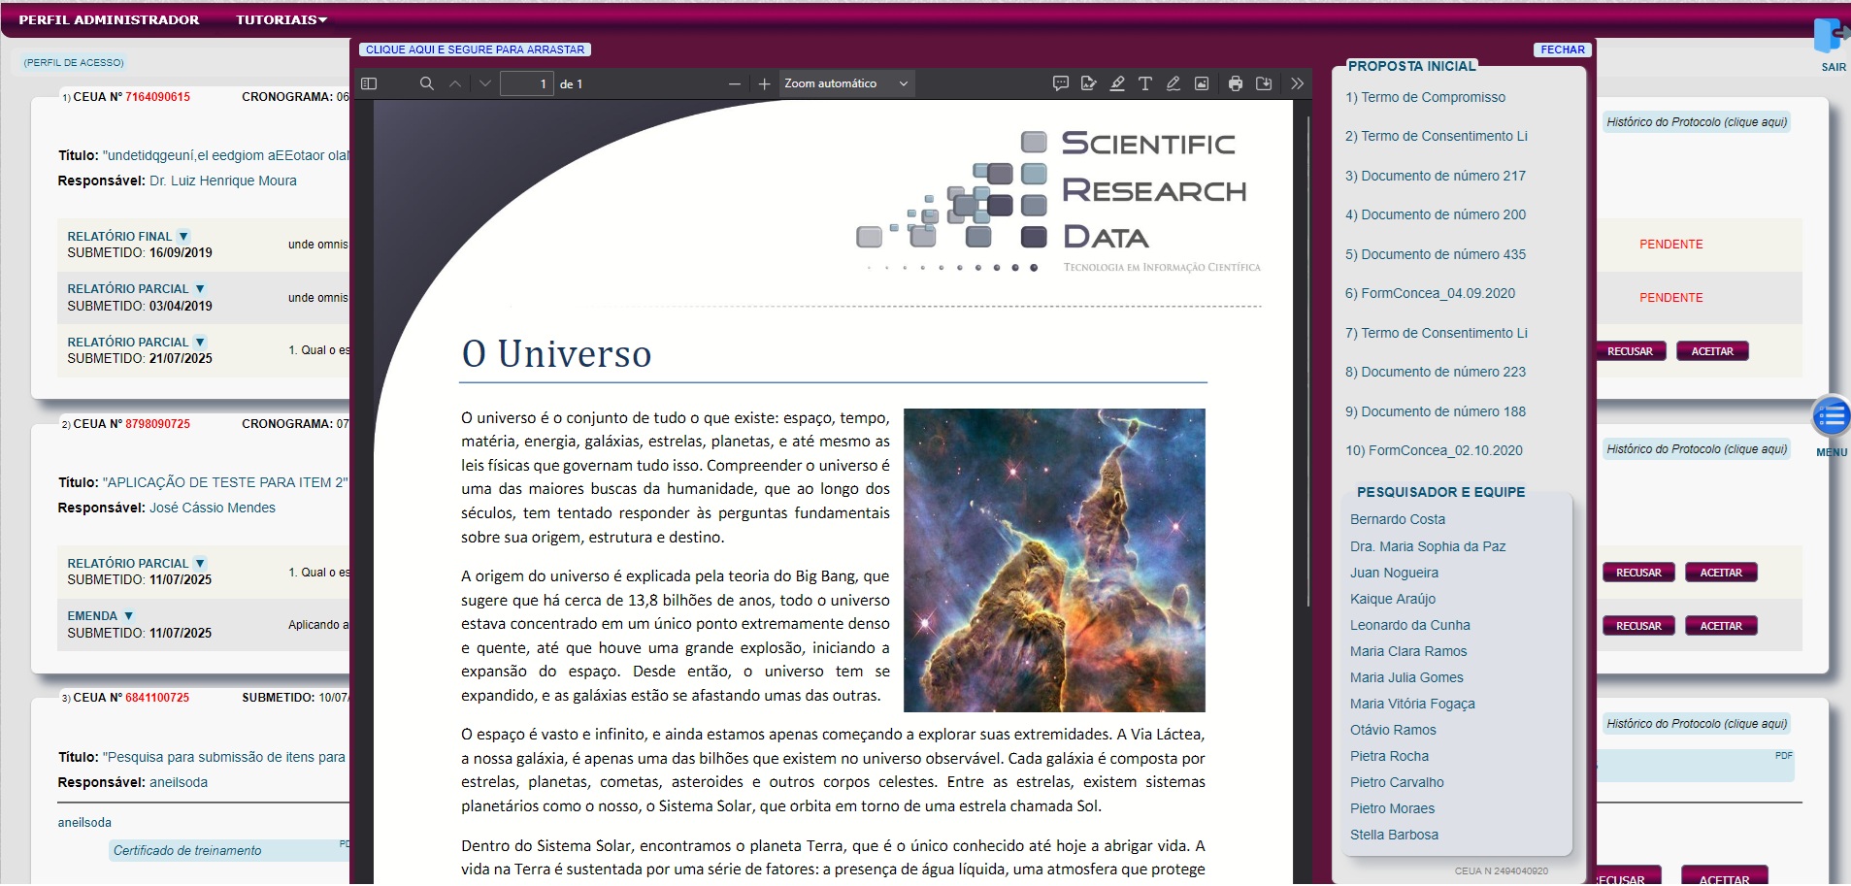Open the PDF search (magnifier) tool
Viewport: 1851px width, 886px height.
[x=426, y=84]
